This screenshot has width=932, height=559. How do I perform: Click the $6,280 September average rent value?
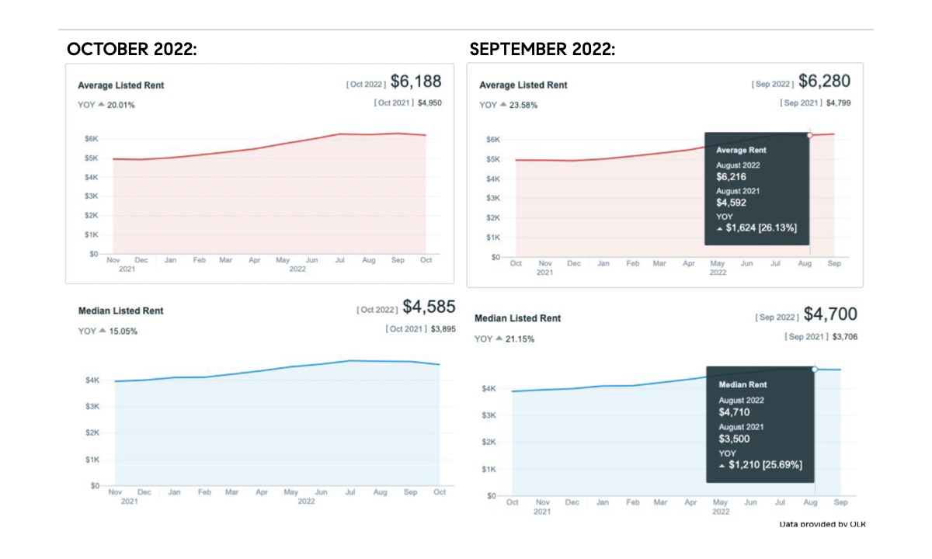[824, 82]
